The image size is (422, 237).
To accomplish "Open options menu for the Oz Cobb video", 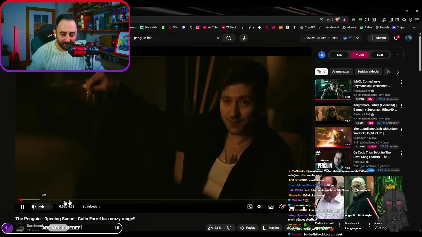I will tap(401, 153).
